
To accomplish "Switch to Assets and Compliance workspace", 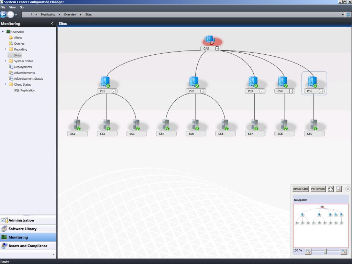I will 28,246.
